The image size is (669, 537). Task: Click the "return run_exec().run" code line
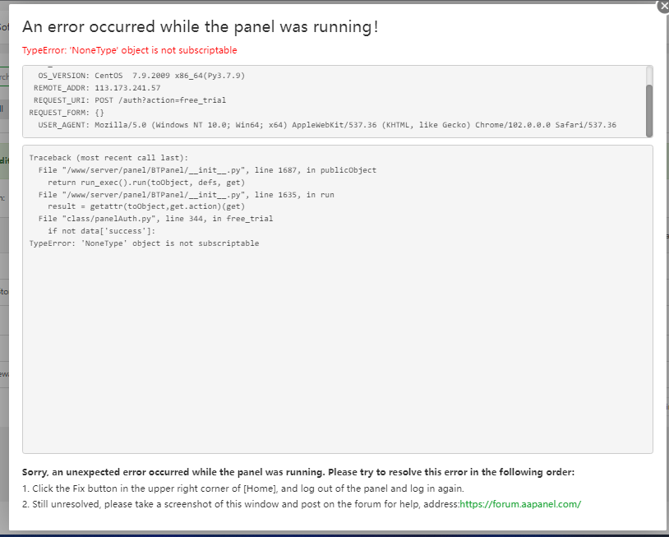146,183
